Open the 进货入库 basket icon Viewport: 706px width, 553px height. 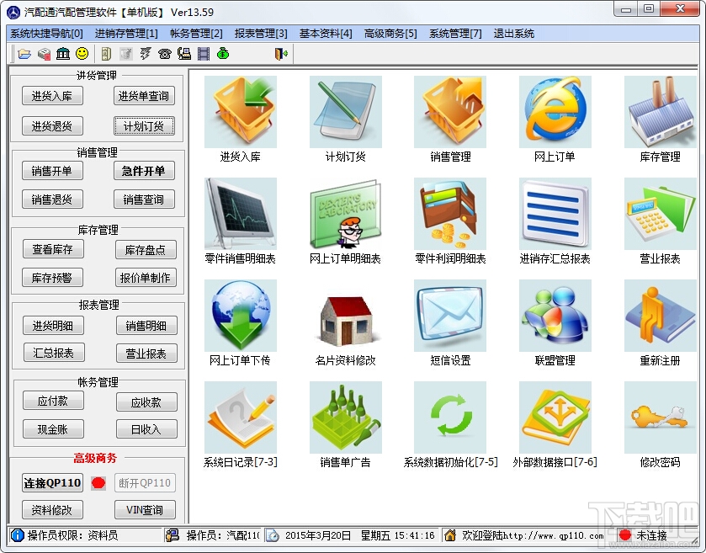pos(241,112)
